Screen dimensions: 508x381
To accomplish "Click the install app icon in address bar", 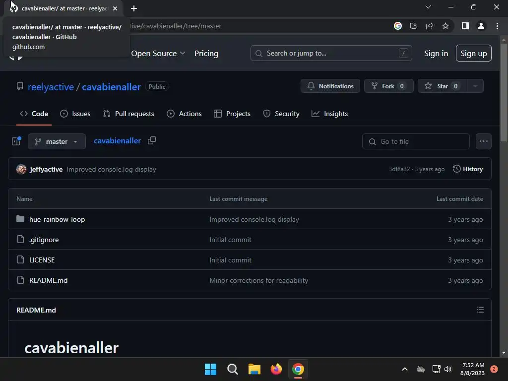I will (x=414, y=26).
